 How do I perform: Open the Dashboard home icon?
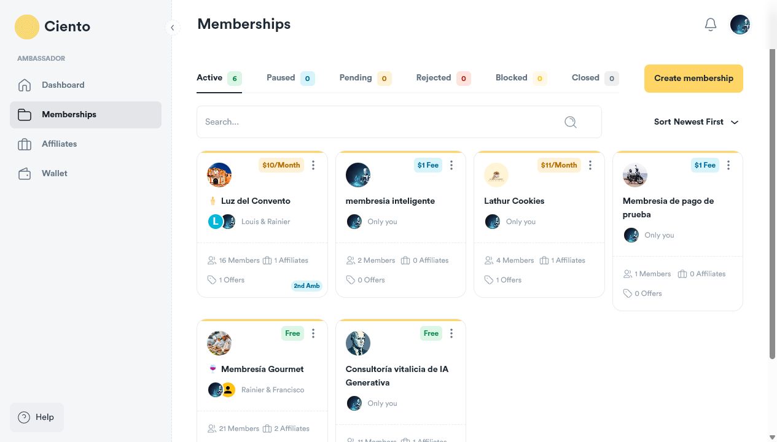(25, 85)
